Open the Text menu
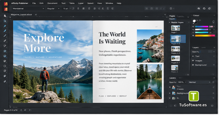The width and height of the screenshot is (219, 115). point(64,3)
